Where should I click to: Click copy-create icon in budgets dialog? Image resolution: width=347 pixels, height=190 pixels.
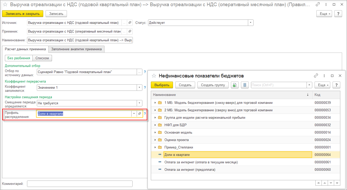[x=234, y=85]
